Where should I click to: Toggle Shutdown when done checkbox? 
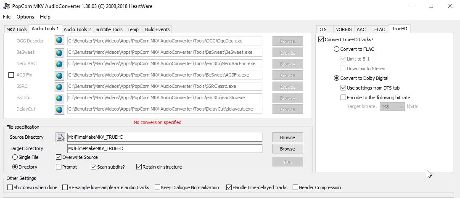pos(10,187)
